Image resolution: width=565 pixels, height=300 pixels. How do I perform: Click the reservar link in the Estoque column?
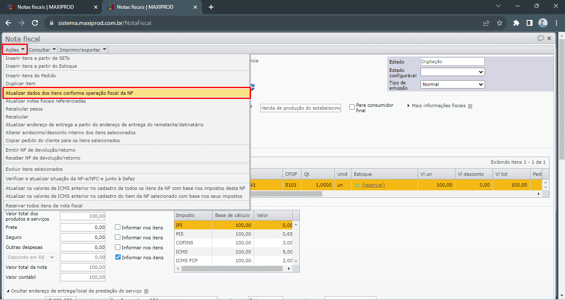(x=373, y=185)
